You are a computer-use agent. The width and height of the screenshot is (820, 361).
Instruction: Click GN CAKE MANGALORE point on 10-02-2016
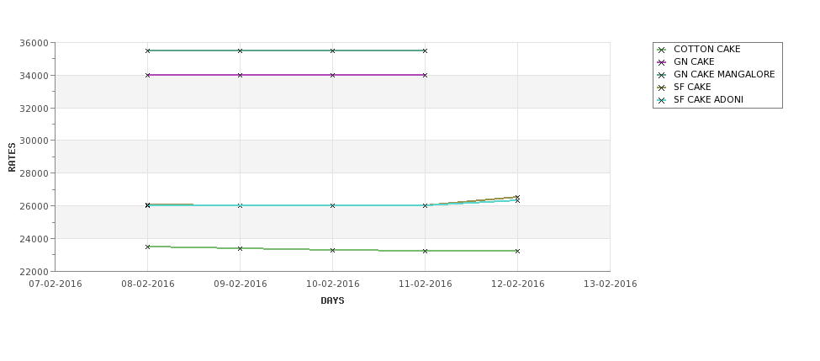click(332, 50)
